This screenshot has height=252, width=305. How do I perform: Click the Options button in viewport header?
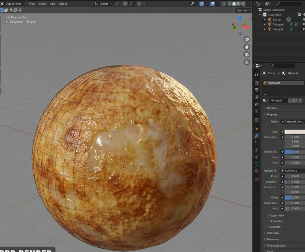pyautogui.click(x=243, y=10)
